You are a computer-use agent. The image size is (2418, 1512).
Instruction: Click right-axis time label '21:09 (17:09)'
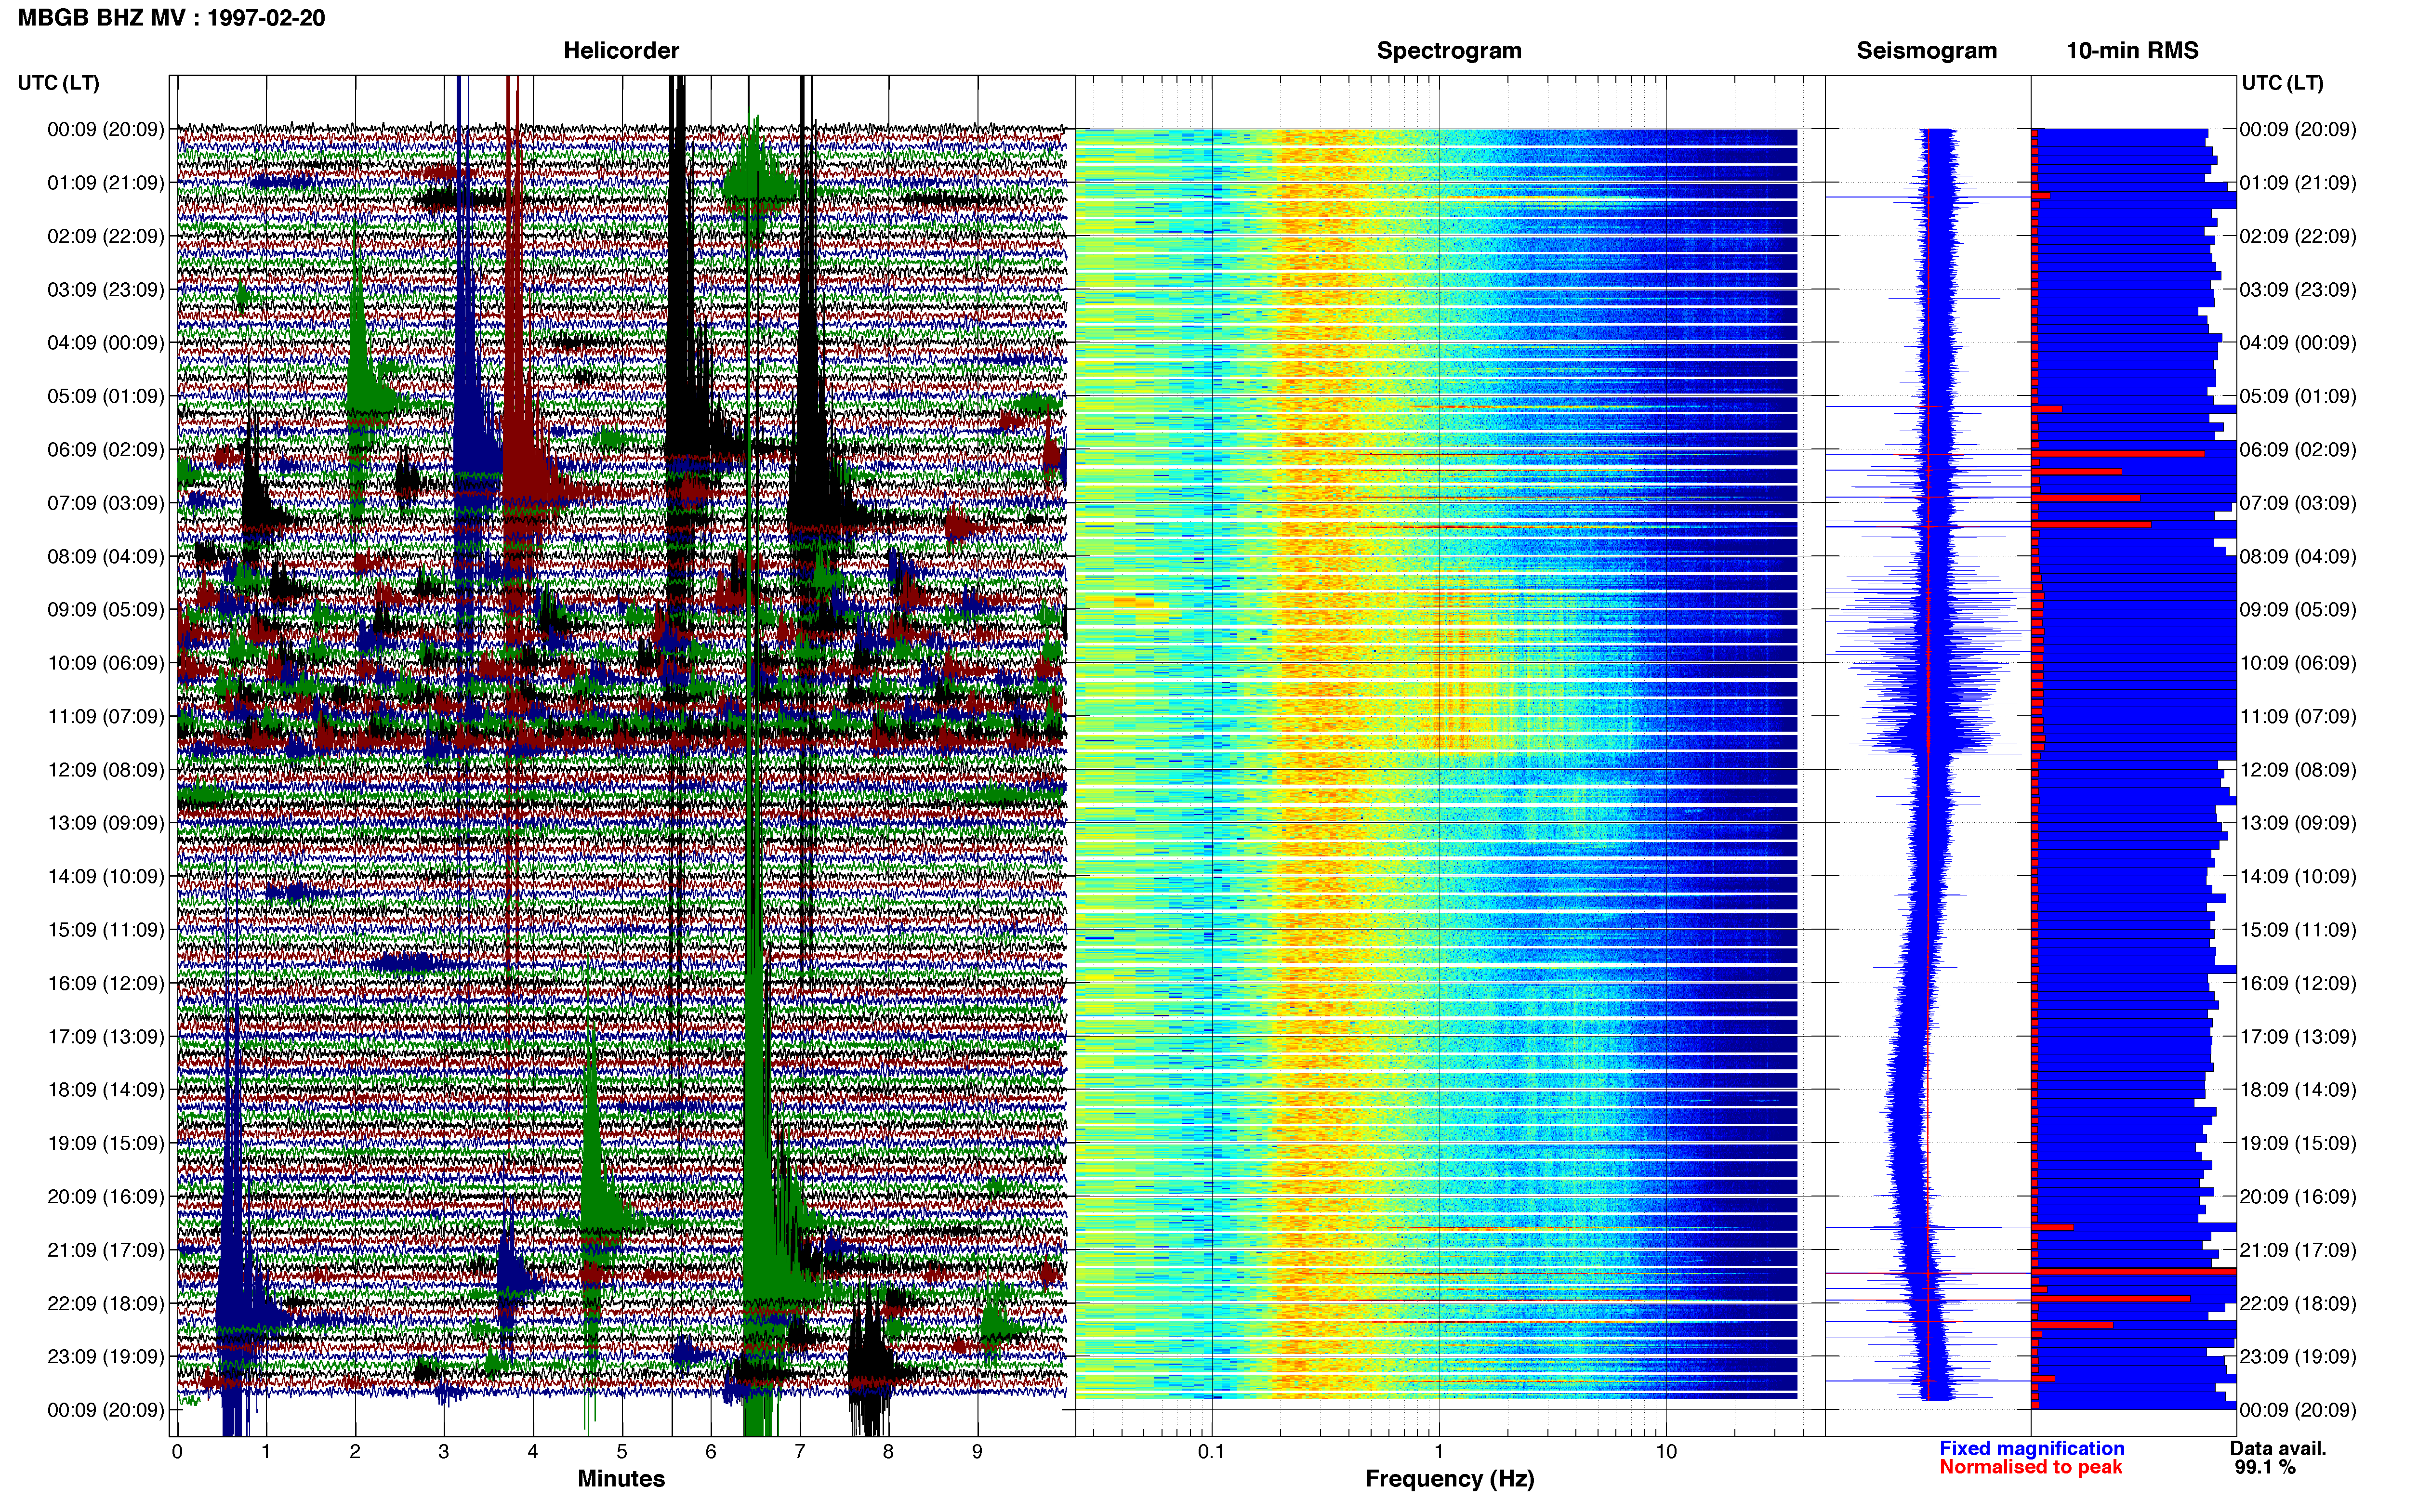point(2298,1250)
